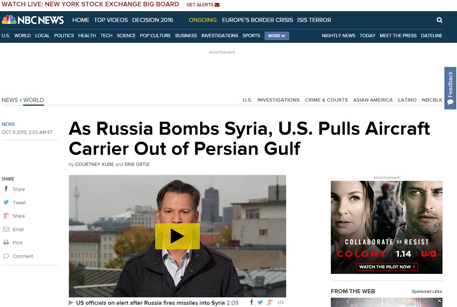Viewport: 457px width, 307px height.
Task: Select the SPORTS section
Action: point(251,36)
